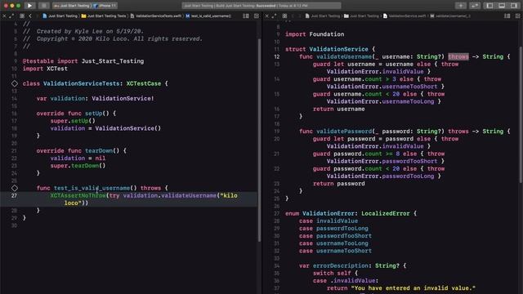Click line number 27 in left gutter
Image resolution: width=523 pixels, height=294 pixels.
(x=14, y=196)
